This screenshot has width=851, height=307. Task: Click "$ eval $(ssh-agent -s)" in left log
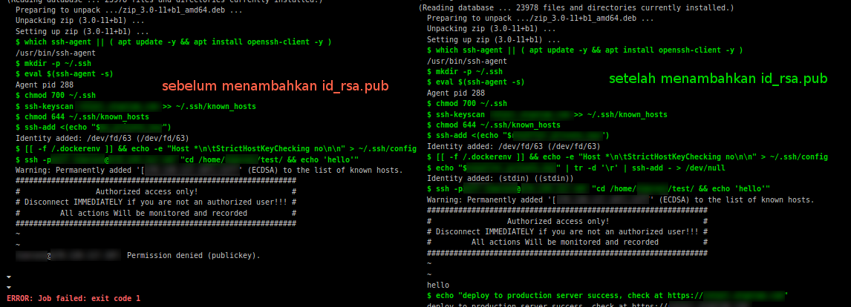[64, 74]
